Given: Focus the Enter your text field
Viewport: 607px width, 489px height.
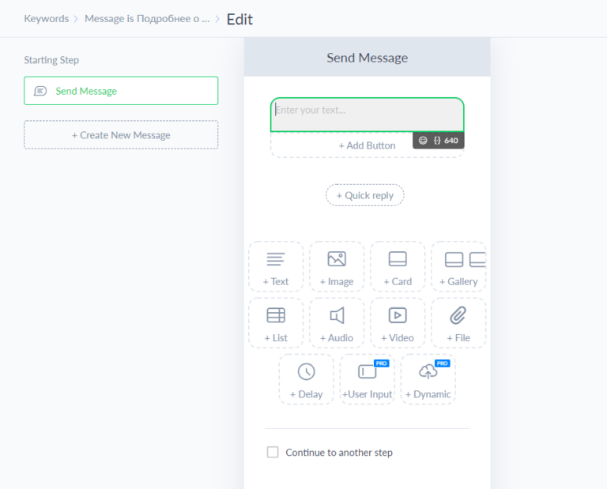Looking at the screenshot, I should (x=367, y=115).
